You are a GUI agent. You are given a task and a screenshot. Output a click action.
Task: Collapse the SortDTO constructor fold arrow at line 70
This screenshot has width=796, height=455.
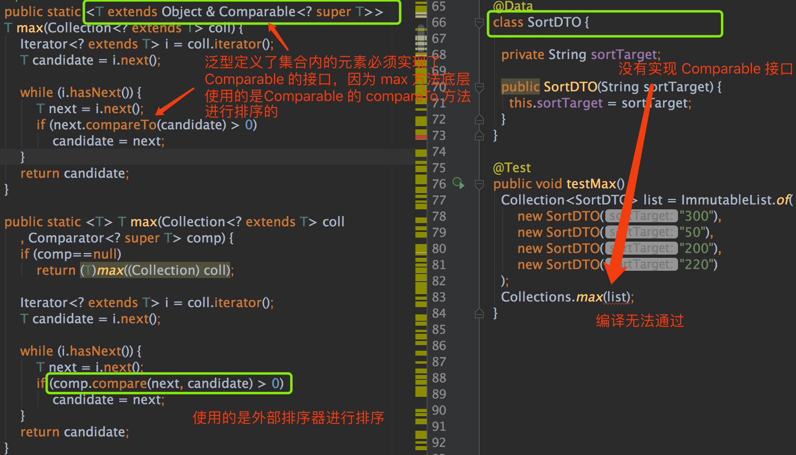click(479, 86)
